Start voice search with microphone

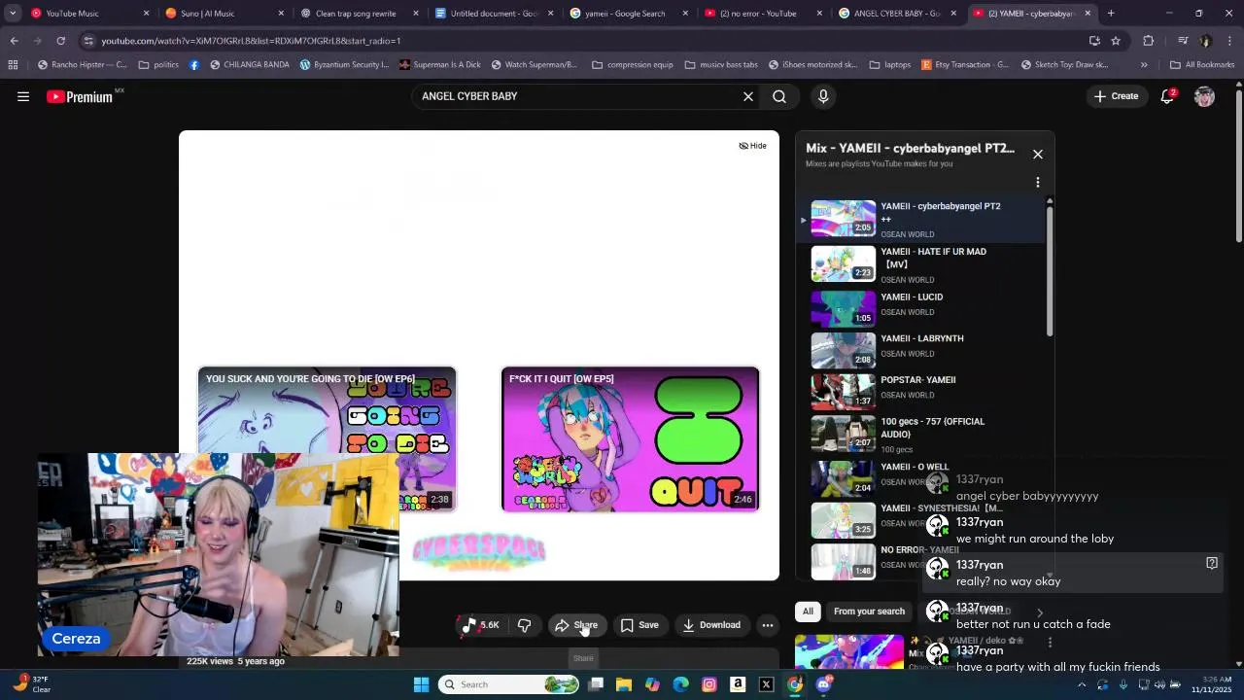coord(823,96)
